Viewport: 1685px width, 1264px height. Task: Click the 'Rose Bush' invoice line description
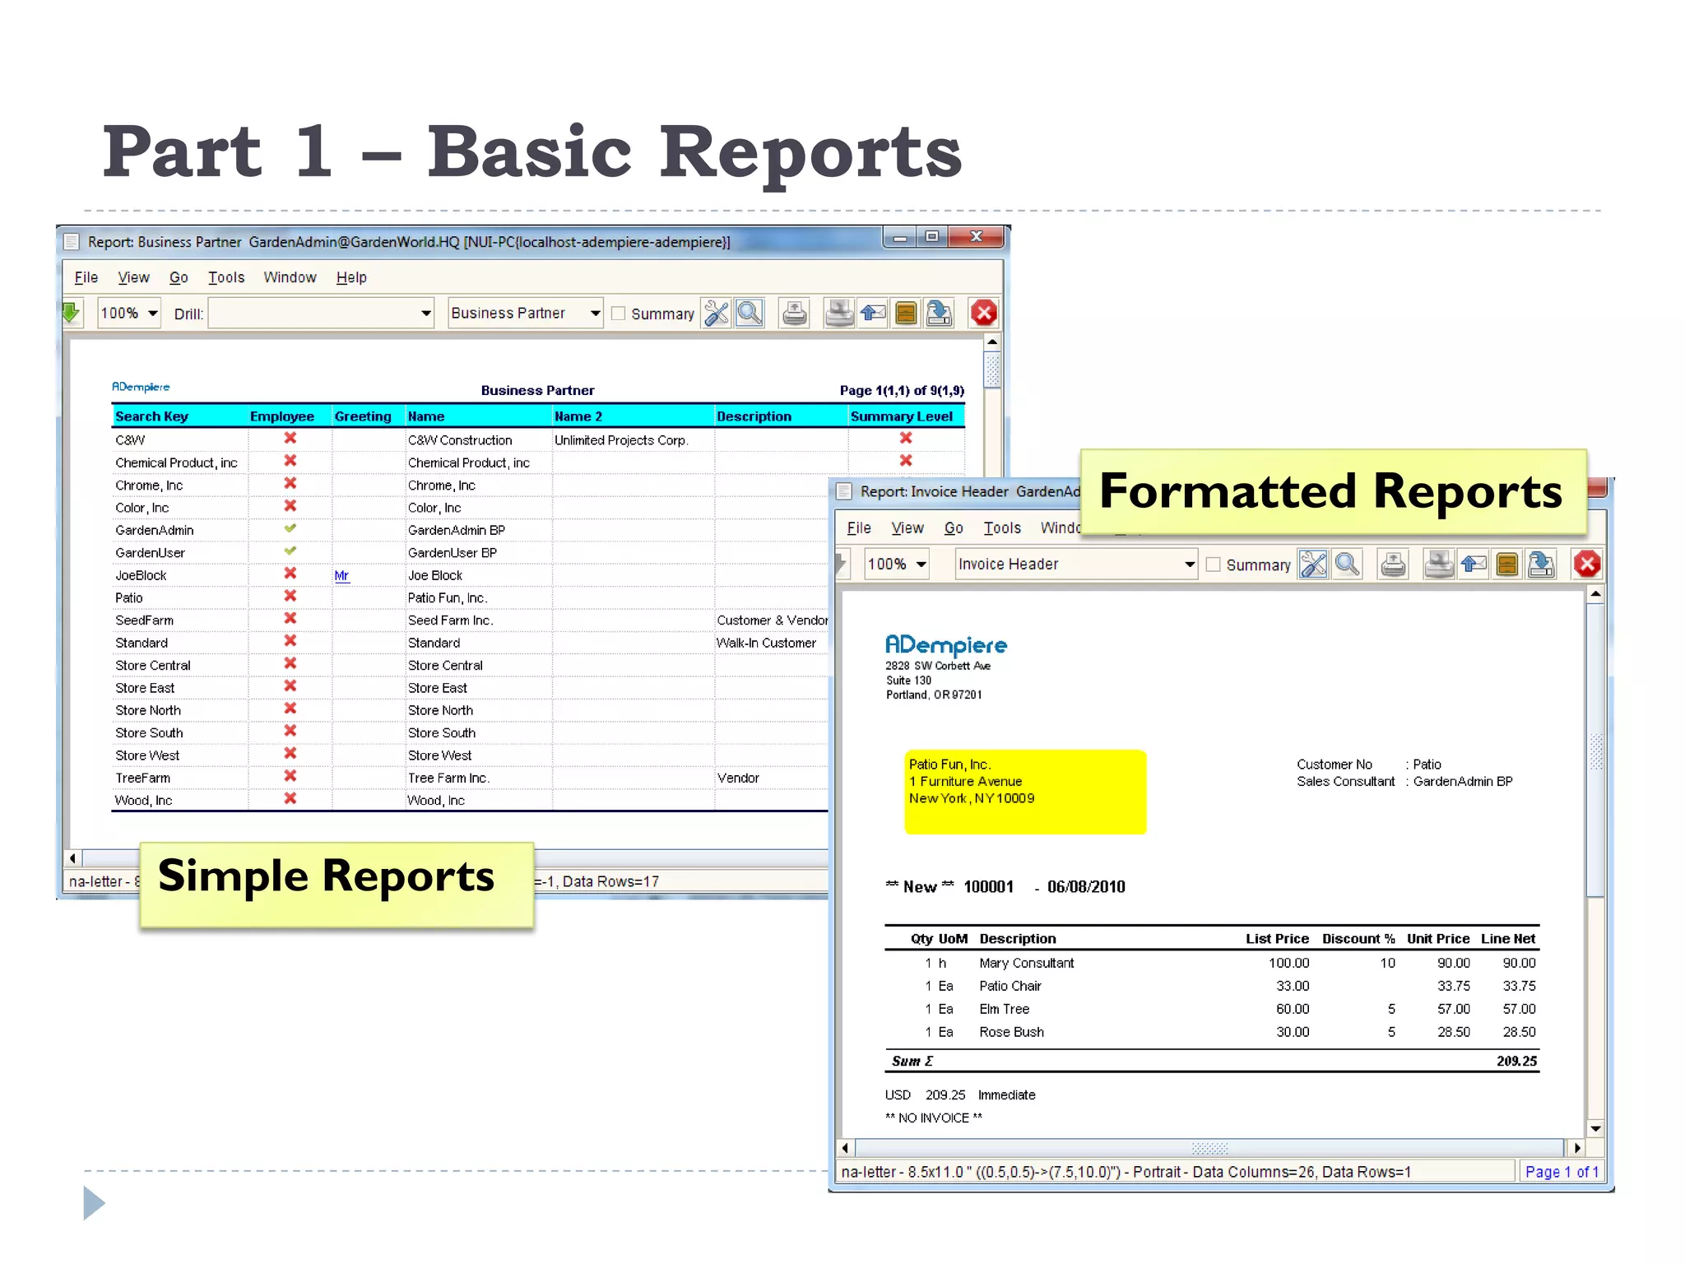(1011, 1032)
